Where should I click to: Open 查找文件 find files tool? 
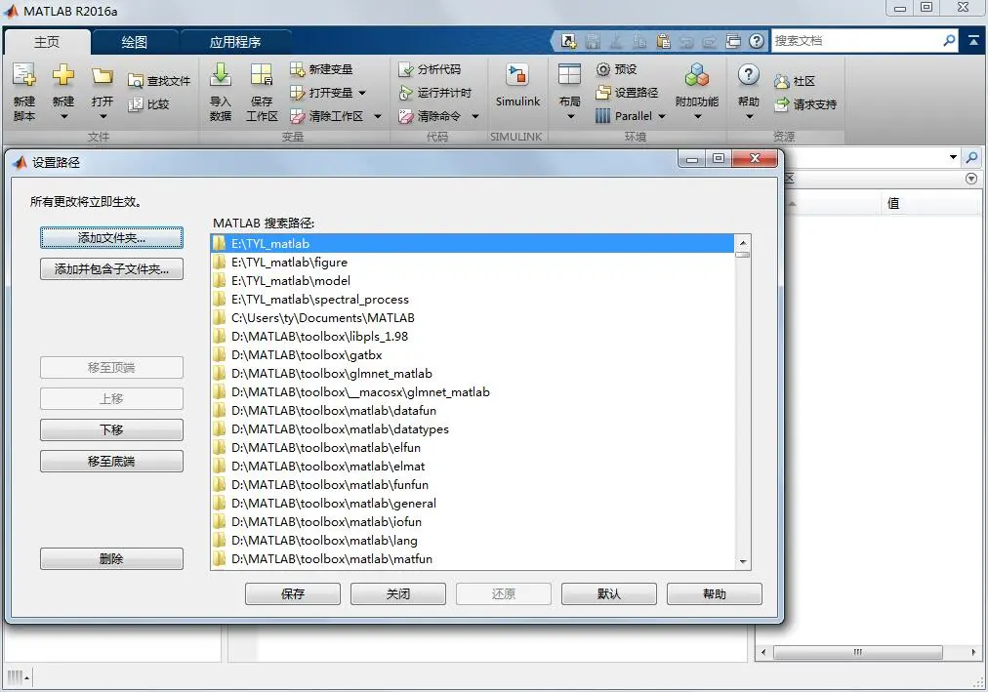point(159,81)
